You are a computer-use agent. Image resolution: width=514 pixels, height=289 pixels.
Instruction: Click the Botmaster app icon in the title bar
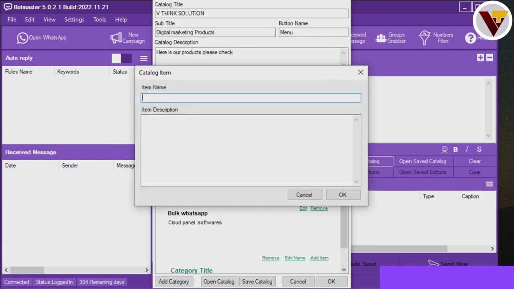tap(8, 7)
